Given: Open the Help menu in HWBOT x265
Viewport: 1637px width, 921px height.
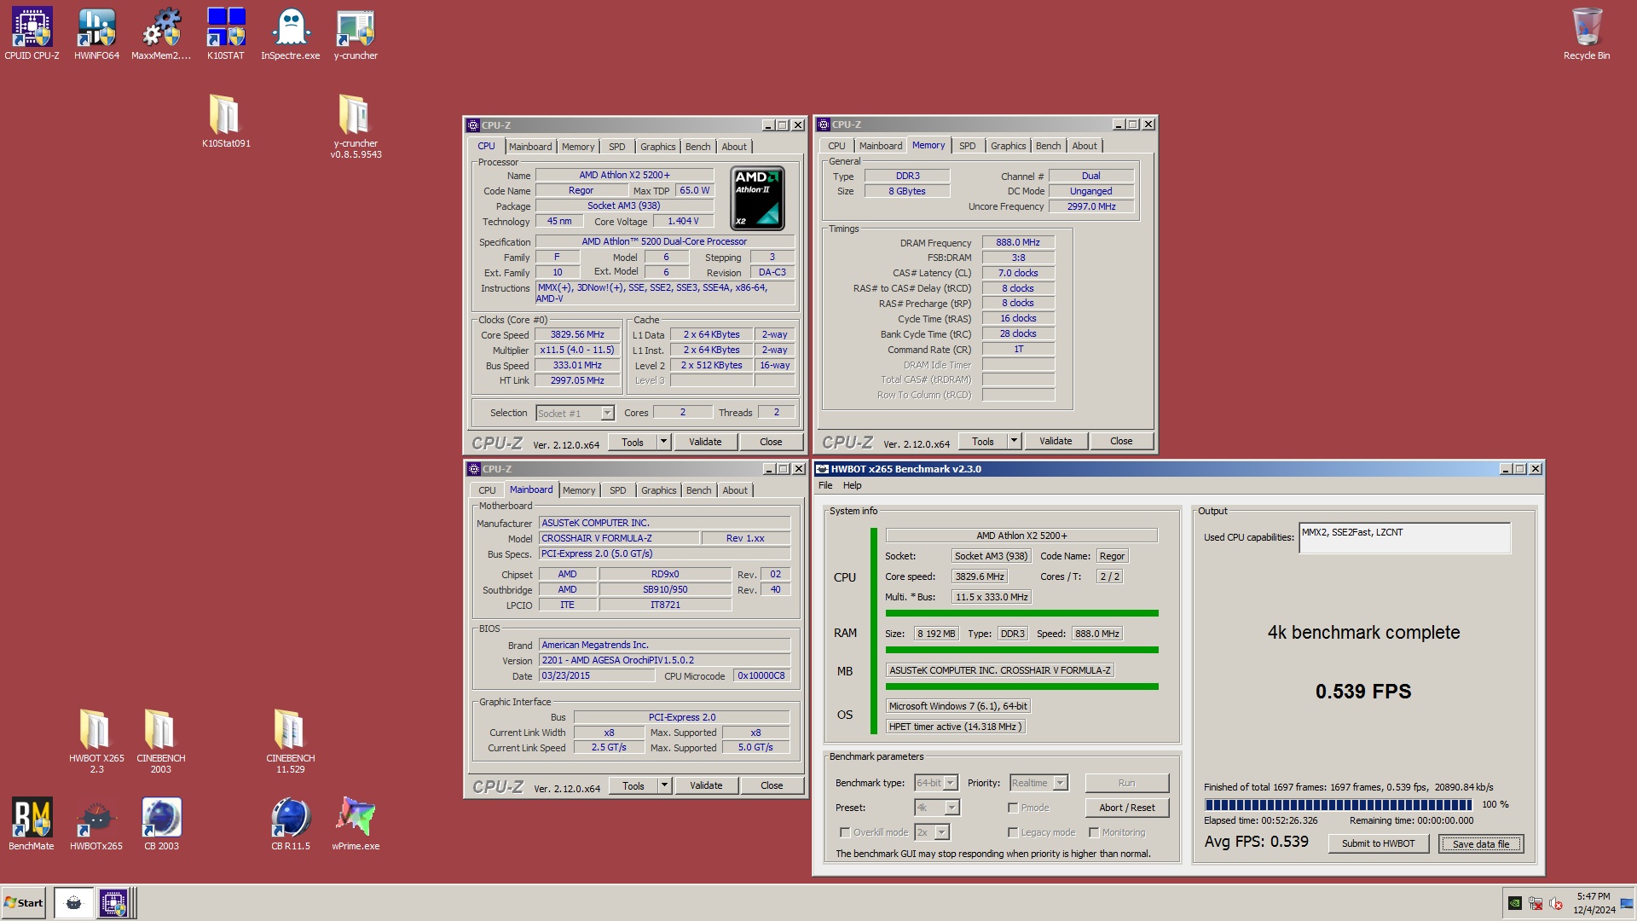Looking at the screenshot, I should 852,485.
